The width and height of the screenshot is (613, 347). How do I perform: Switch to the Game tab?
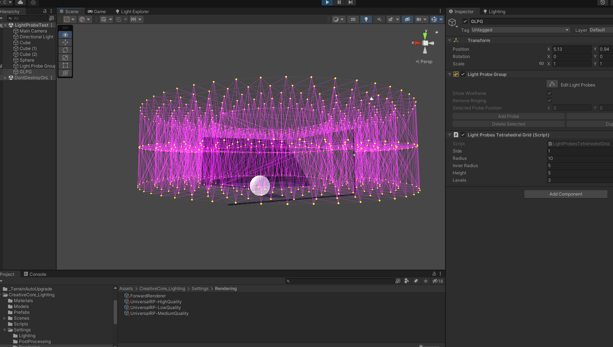point(96,11)
